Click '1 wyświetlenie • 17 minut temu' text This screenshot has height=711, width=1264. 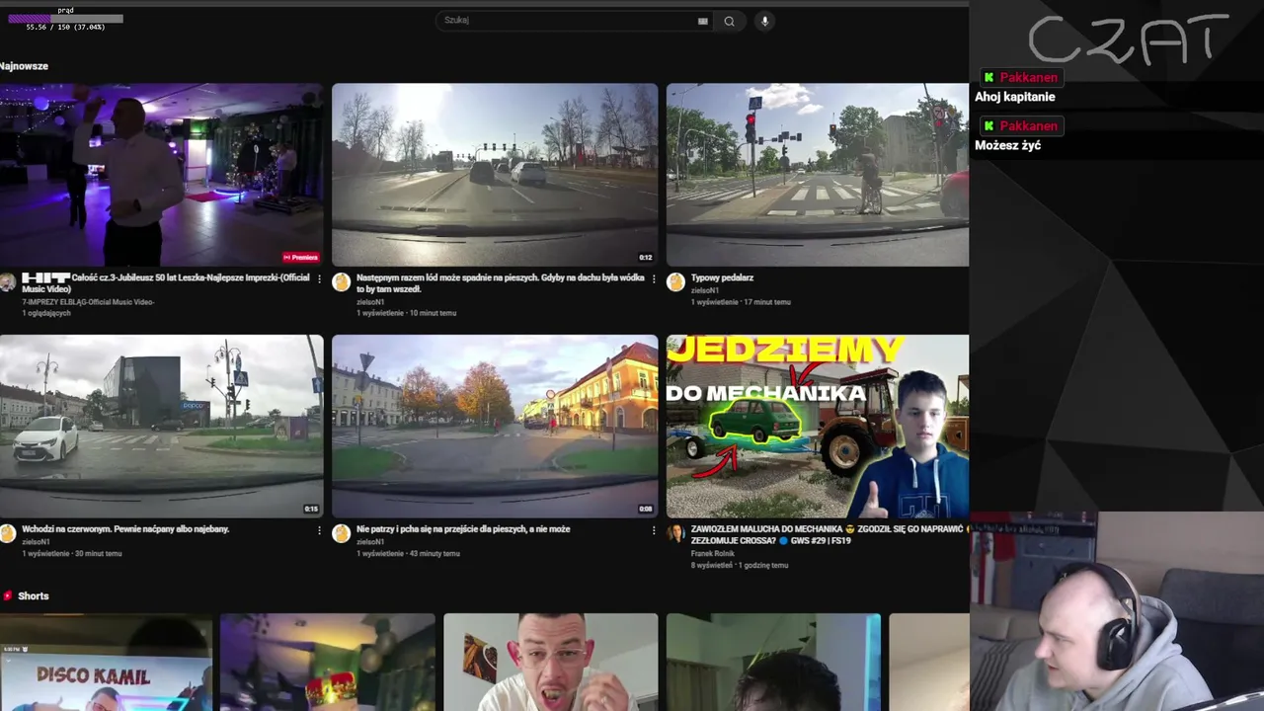point(741,302)
